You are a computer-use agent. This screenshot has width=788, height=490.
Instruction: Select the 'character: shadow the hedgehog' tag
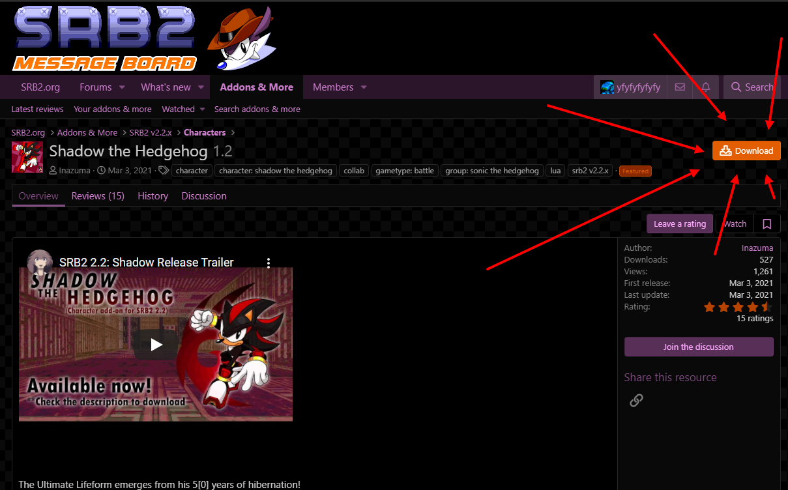tap(276, 171)
